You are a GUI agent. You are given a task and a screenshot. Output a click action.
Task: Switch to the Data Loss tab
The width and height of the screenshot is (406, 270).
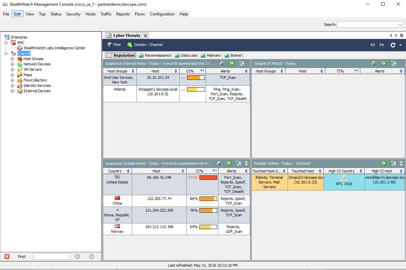(186, 55)
